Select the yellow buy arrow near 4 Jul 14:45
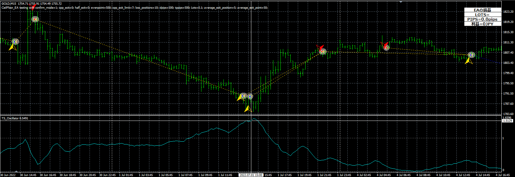The width and height of the screenshot is (515, 177). pyautogui.click(x=469, y=61)
